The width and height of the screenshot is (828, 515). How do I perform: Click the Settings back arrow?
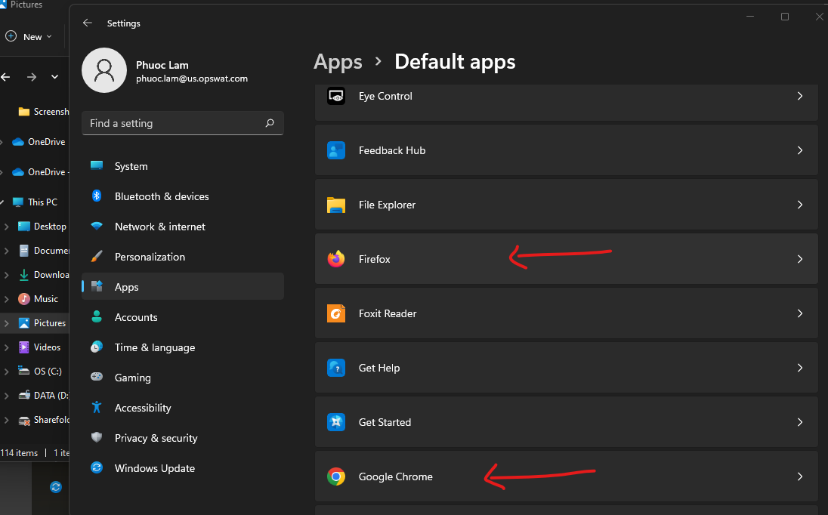tap(88, 23)
